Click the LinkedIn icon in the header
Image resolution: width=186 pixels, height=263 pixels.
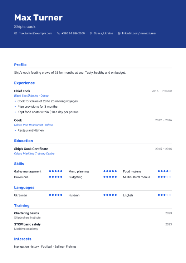coord(119,33)
